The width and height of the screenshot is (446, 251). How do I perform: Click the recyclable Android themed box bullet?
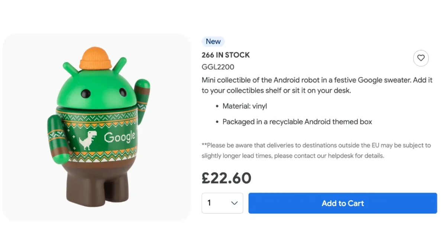click(x=297, y=122)
